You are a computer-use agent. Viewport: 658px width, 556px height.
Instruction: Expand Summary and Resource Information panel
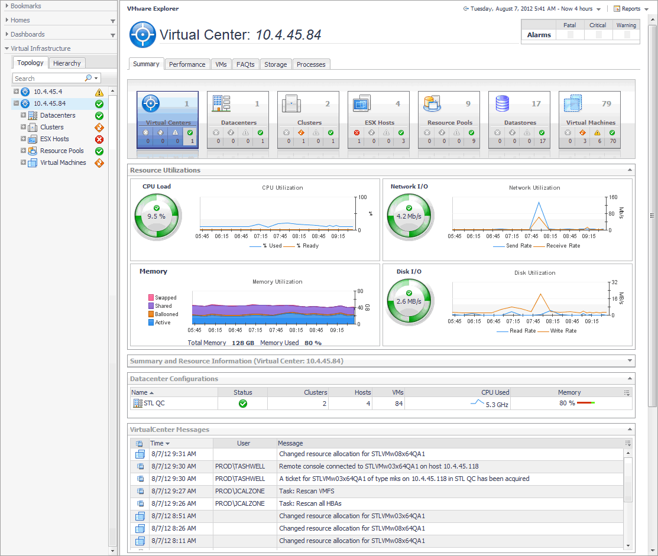tap(630, 360)
